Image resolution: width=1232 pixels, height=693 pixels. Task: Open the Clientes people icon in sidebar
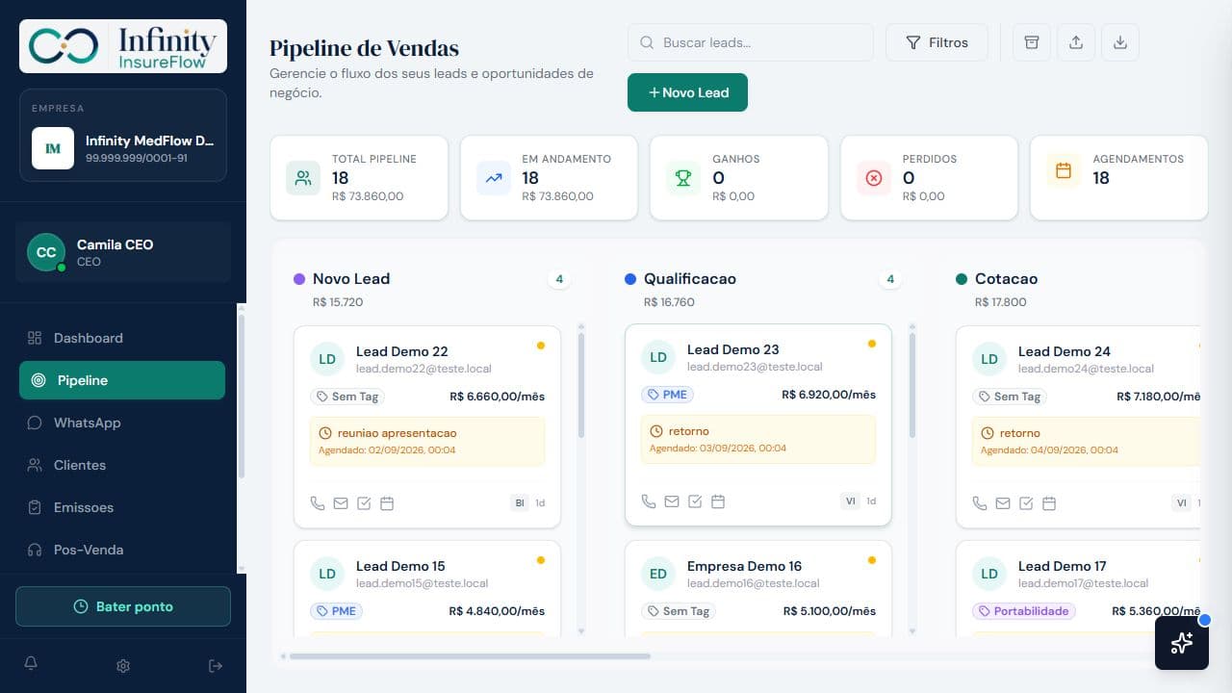[x=35, y=465]
